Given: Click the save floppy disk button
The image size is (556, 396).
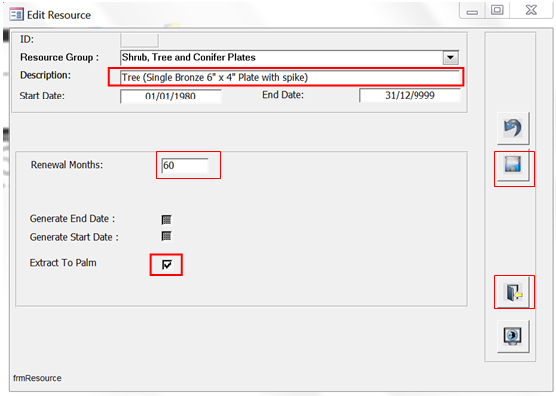Looking at the screenshot, I should (513, 165).
